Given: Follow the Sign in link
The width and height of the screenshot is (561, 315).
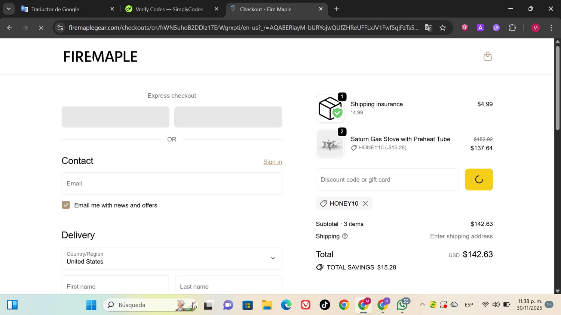Looking at the screenshot, I should pos(272,162).
